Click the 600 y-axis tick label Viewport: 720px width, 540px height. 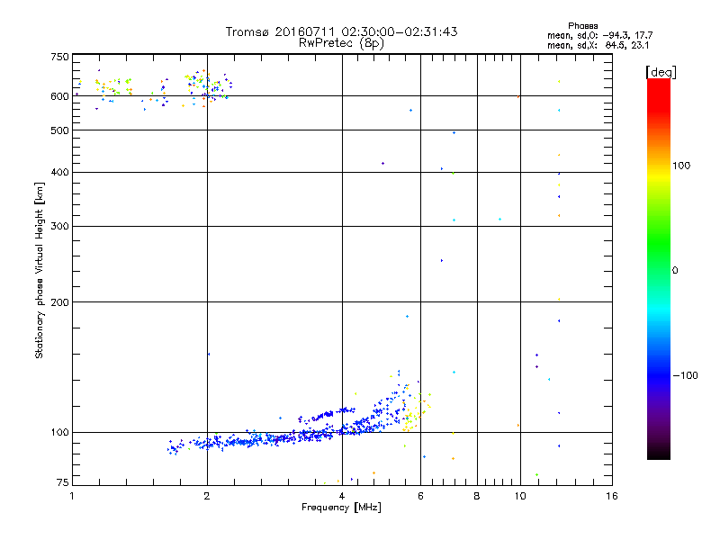click(59, 96)
